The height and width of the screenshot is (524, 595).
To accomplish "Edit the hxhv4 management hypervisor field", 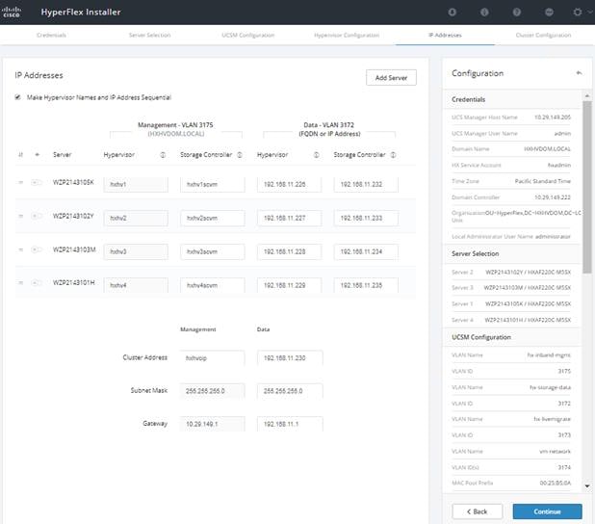I will 136,285.
